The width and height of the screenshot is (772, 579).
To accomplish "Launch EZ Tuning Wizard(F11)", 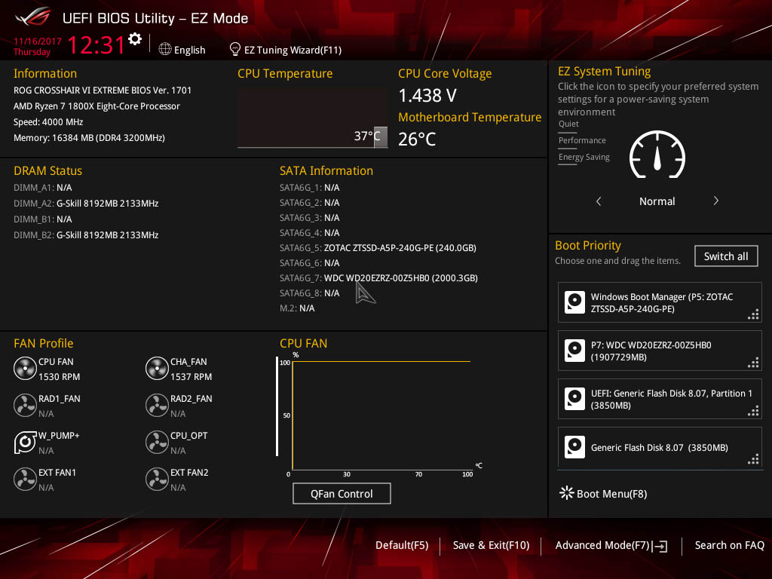I will coord(293,50).
